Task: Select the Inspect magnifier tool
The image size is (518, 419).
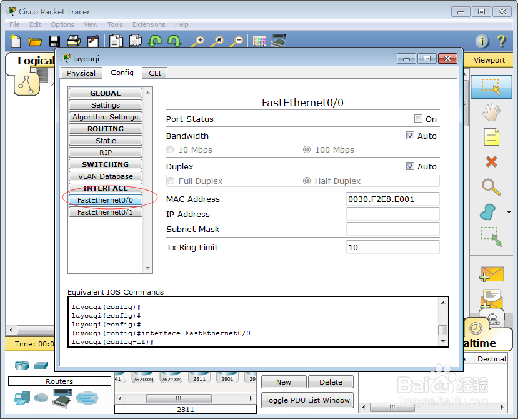Action: [x=491, y=187]
